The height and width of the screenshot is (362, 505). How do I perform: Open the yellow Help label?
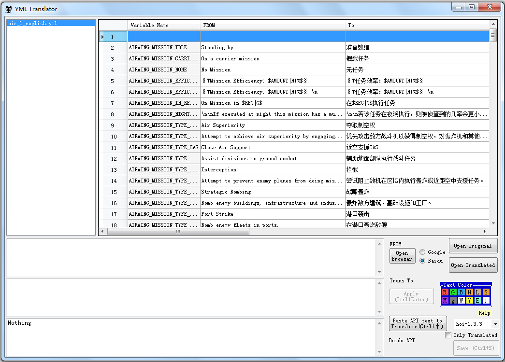coord(484,313)
